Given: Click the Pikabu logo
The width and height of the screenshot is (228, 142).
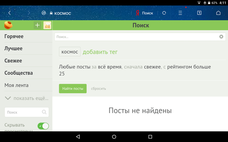Looking at the screenshot, I should pyautogui.click(x=8, y=25).
